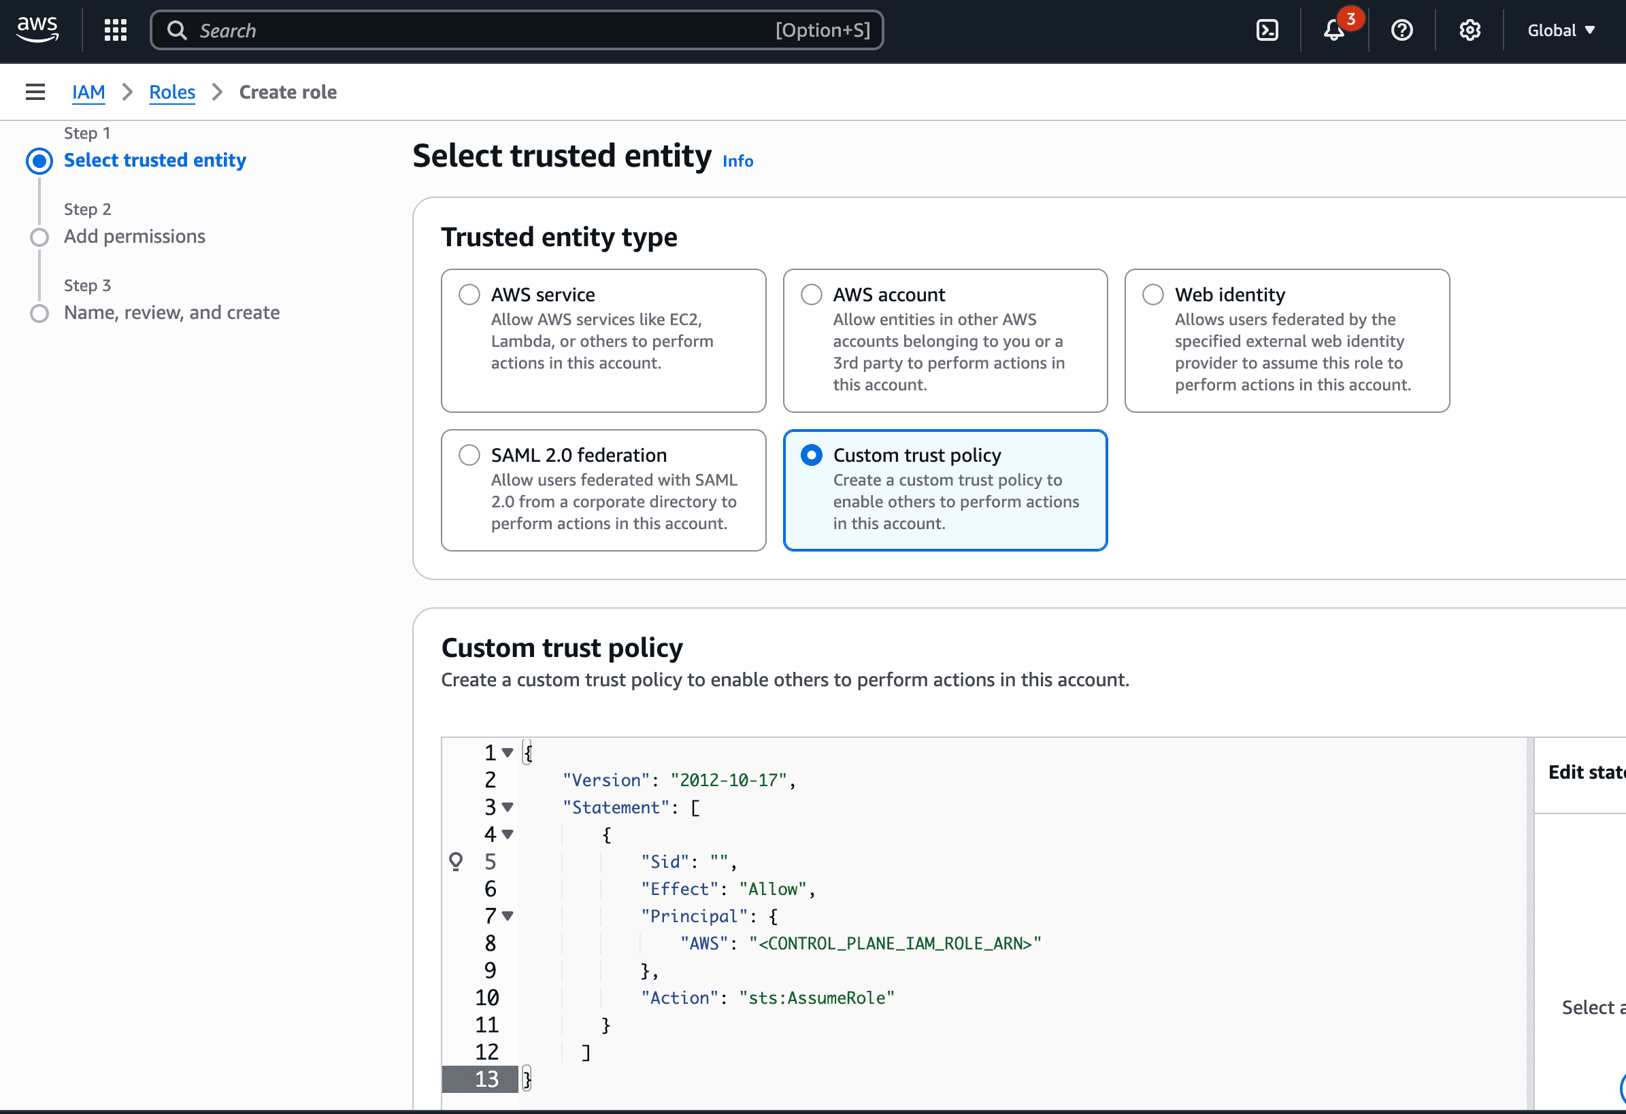Image resolution: width=1626 pixels, height=1114 pixels.
Task: Open the Global region dropdown
Action: pyautogui.click(x=1561, y=30)
